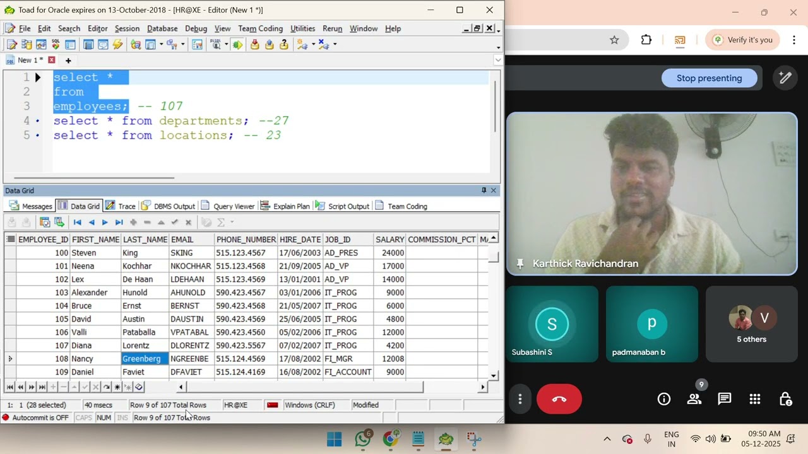The height and width of the screenshot is (454, 808).
Task: Click the lightning bolt execute icon
Action: 117,45
